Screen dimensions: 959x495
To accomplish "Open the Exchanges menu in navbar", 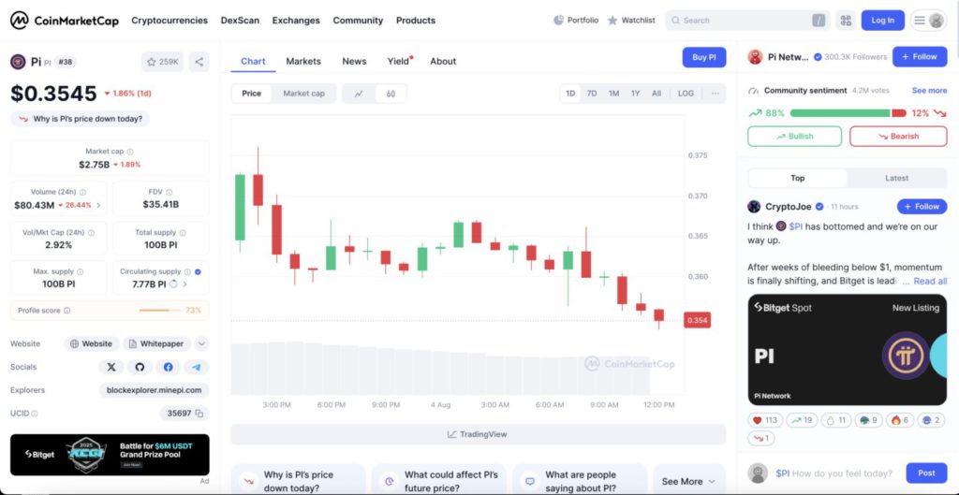I will tap(296, 21).
